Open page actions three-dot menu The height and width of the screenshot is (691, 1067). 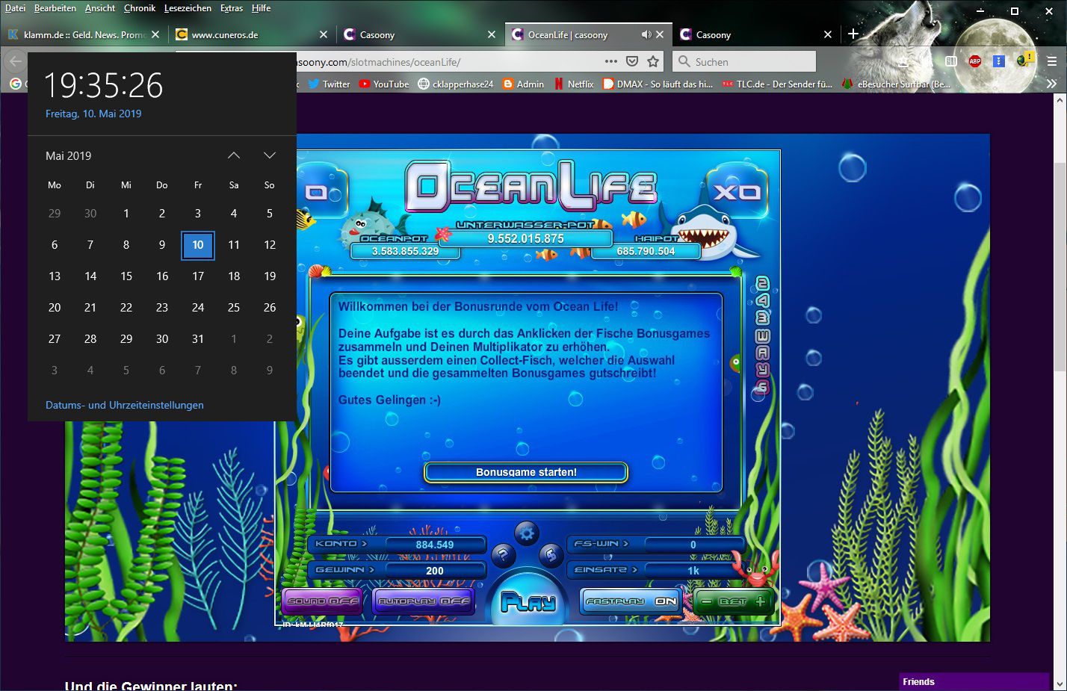(x=611, y=61)
